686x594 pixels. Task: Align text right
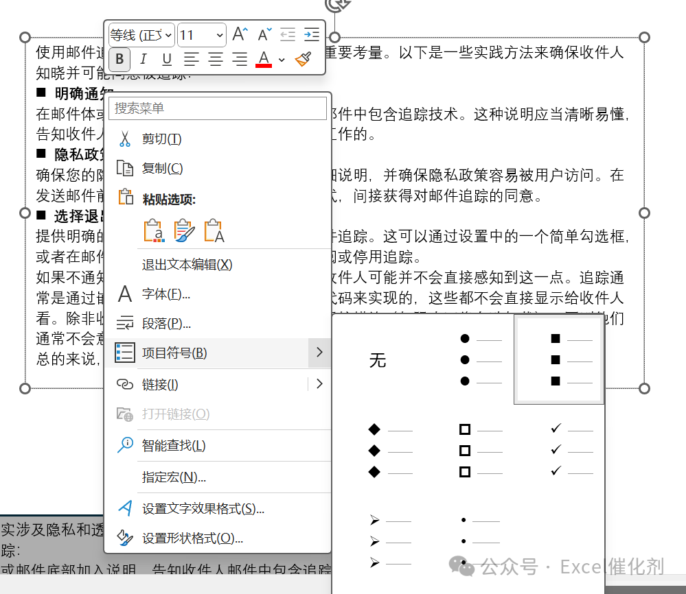pyautogui.click(x=240, y=59)
